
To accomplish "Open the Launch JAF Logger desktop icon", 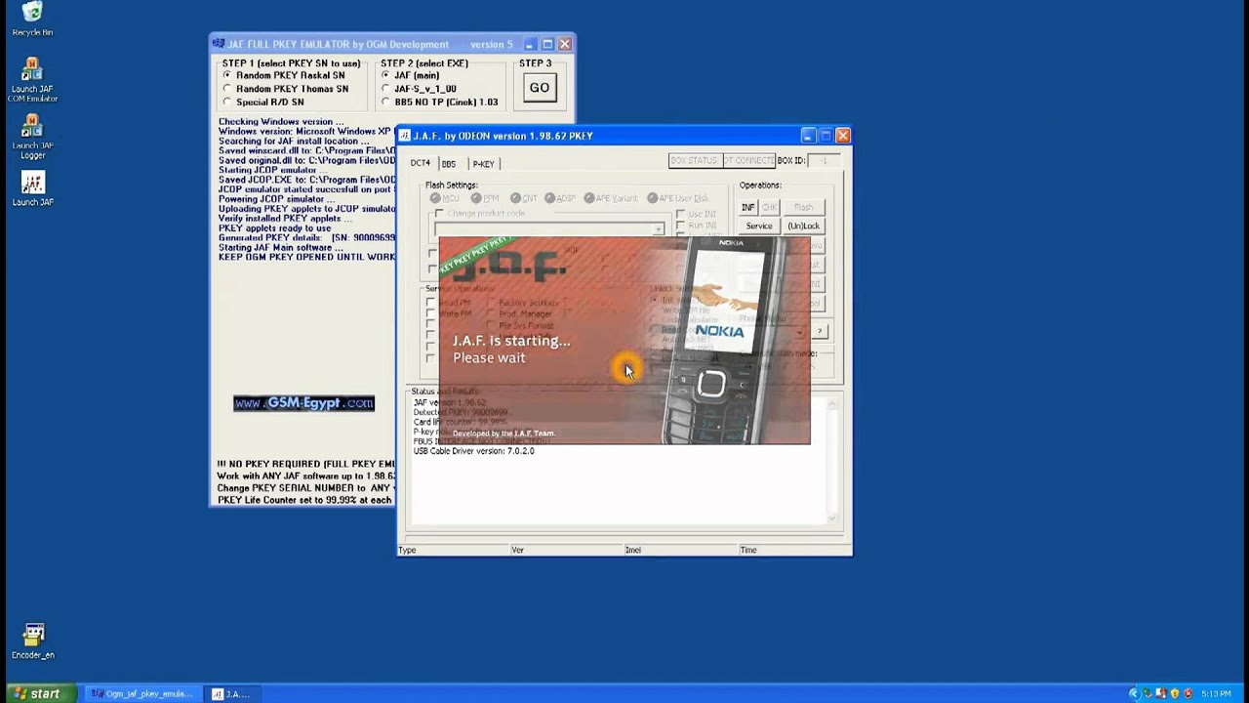I will (x=32, y=138).
